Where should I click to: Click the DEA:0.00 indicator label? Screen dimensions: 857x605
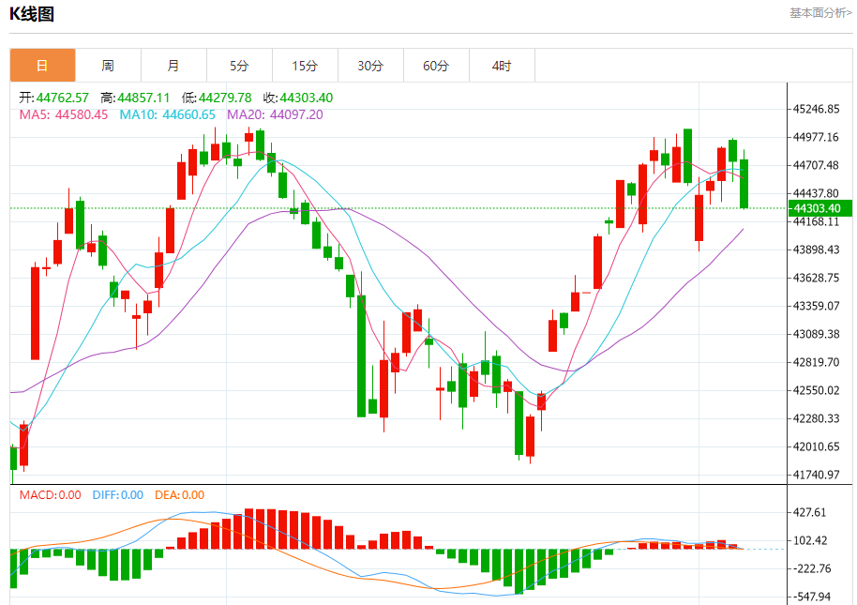click(x=179, y=495)
